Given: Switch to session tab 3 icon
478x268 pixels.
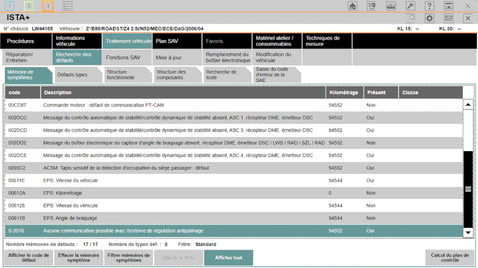Looking at the screenshot, I should (x=48, y=6).
